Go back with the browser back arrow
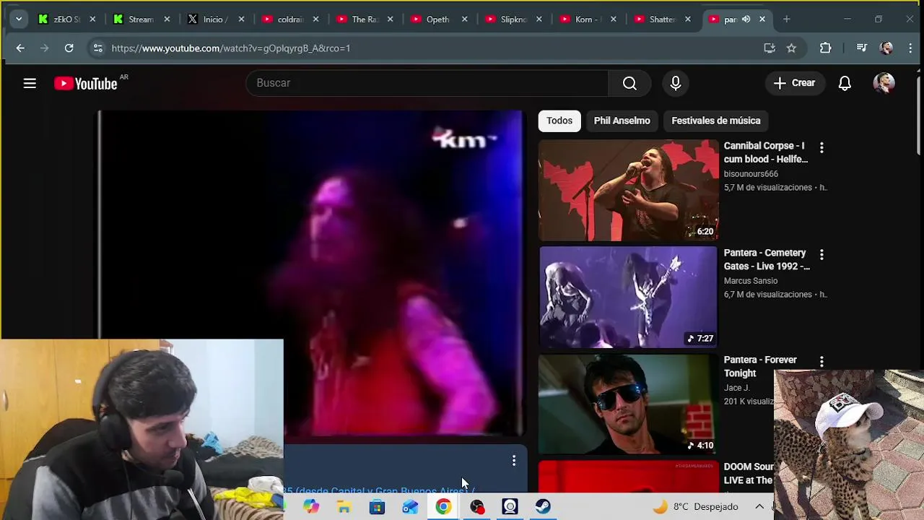The image size is (924, 520). tap(20, 48)
